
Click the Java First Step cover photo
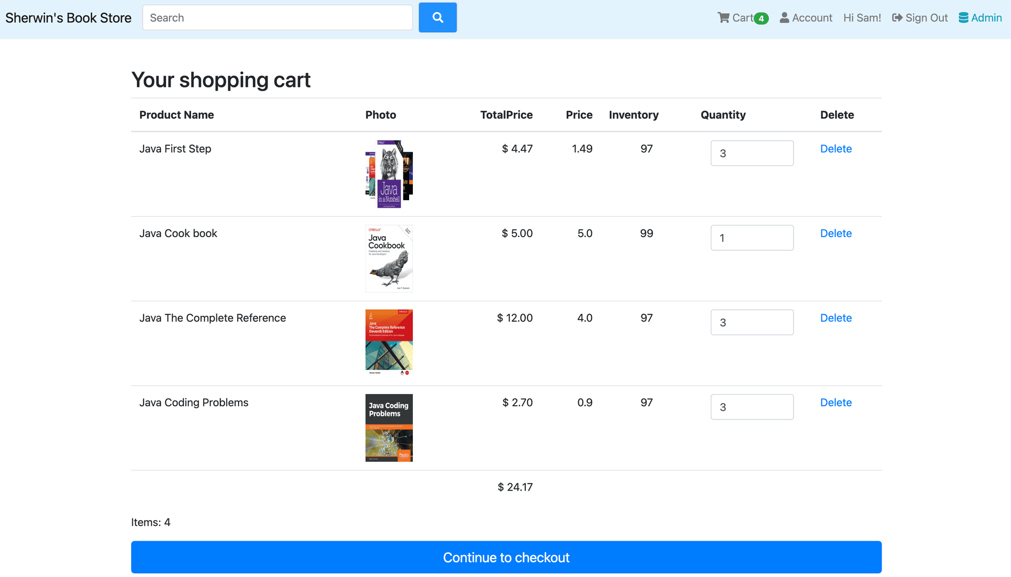pos(389,174)
